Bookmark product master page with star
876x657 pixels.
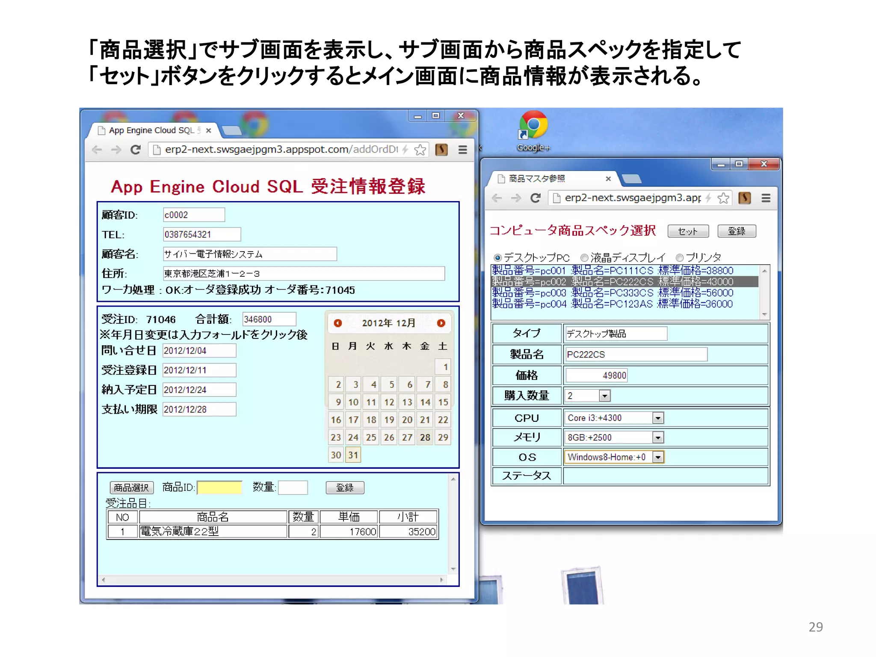click(723, 198)
